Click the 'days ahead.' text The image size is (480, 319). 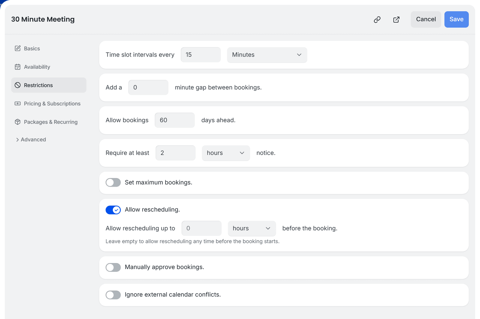218,120
